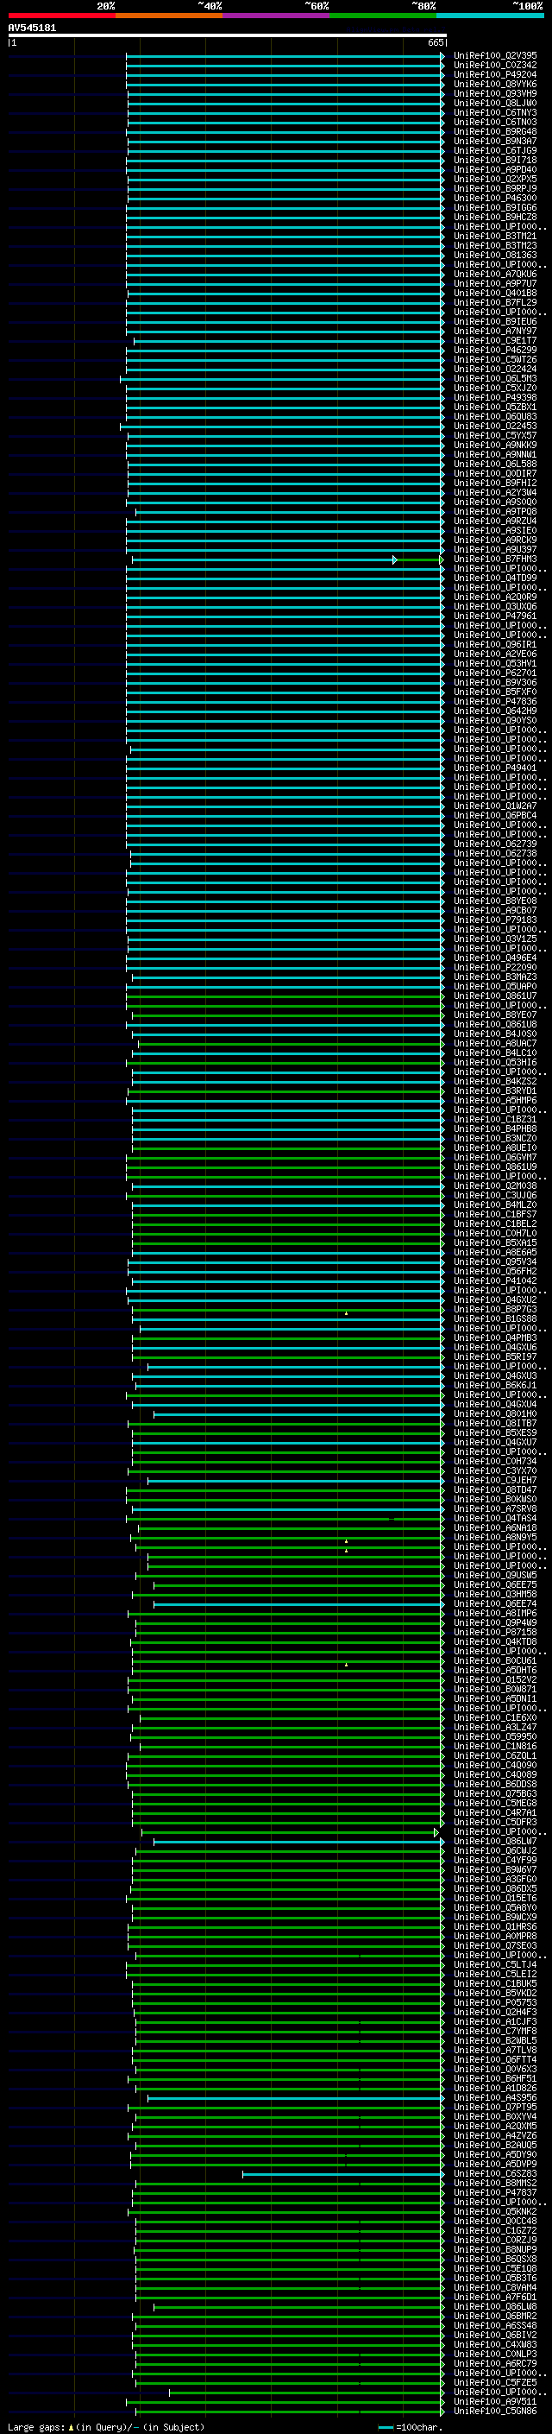Viewport: 552px width, 2434px height.
Task: Click UniRef100_C8VAM4 label
Action: point(494,2287)
